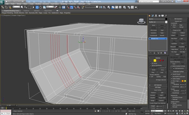Open the Utilities hammer panel tab
The height and width of the screenshot is (115, 189).
click(166, 16)
